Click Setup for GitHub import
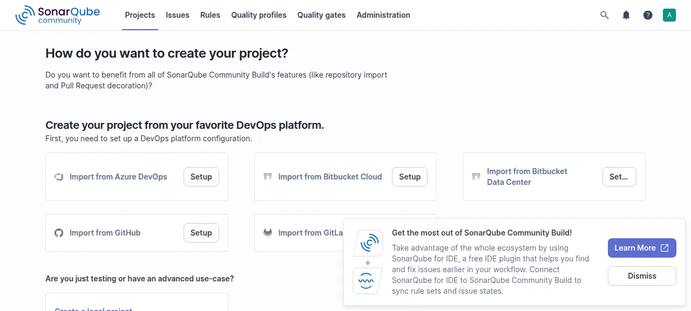Screen dimensions: 691x311 [201, 233]
